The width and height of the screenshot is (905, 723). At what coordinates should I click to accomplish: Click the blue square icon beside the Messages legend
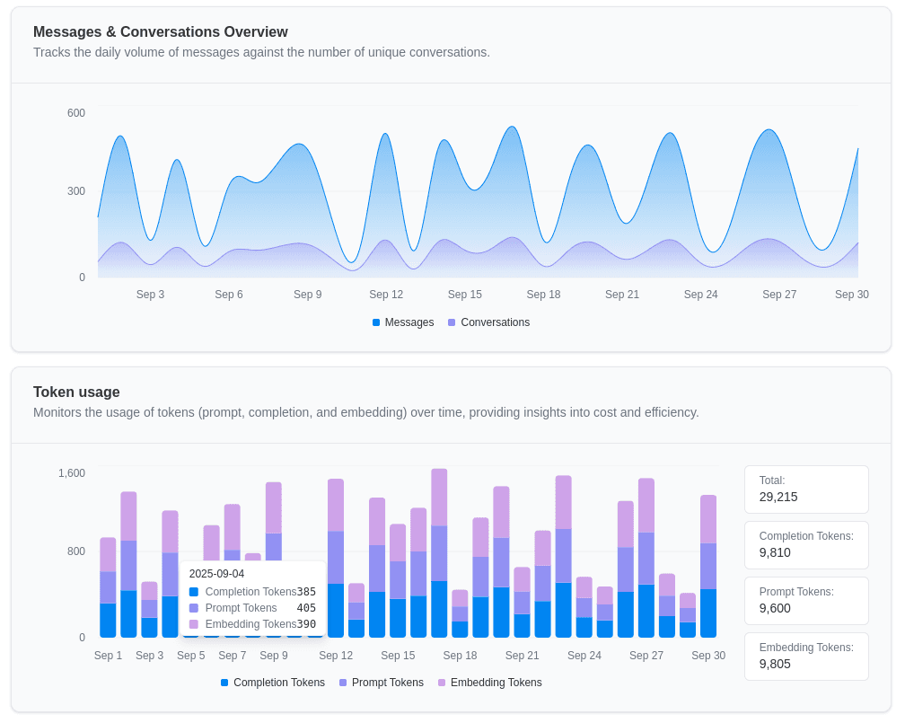tap(376, 322)
